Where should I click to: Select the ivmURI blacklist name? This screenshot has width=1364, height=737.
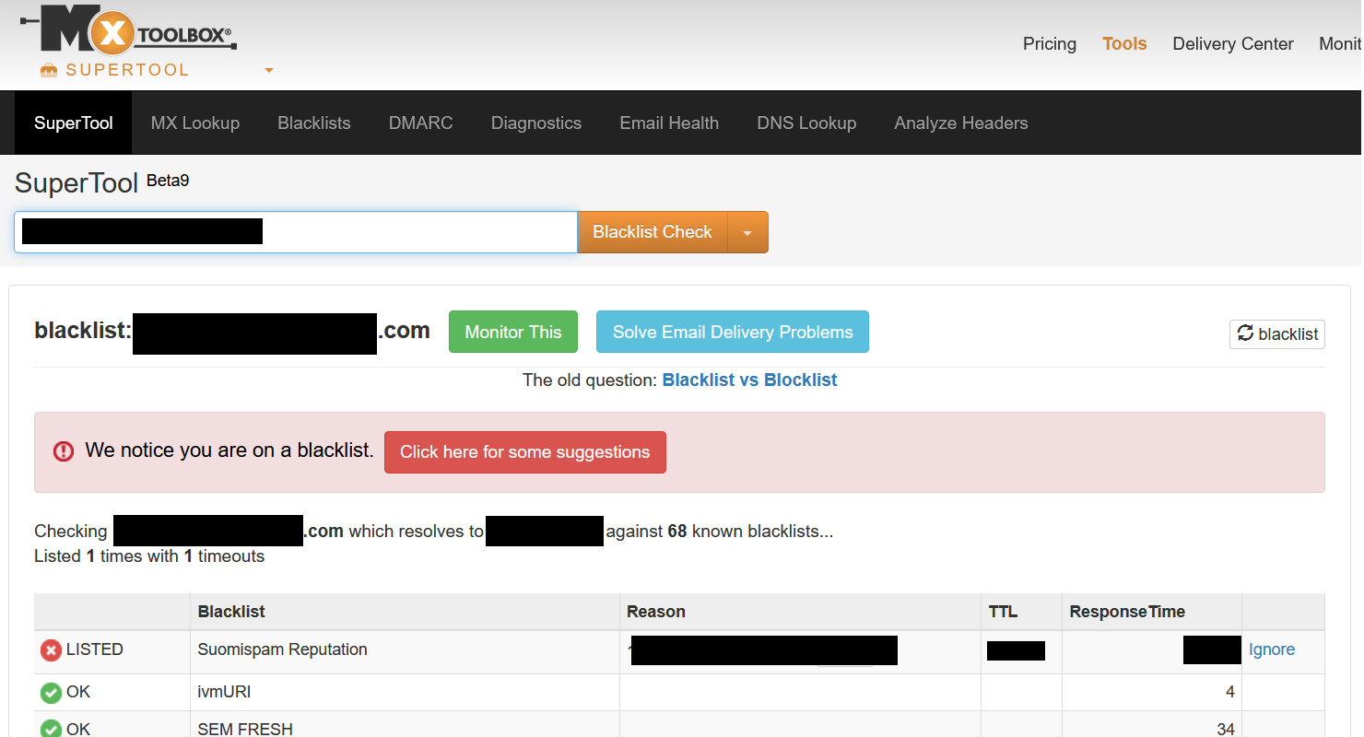224,692
